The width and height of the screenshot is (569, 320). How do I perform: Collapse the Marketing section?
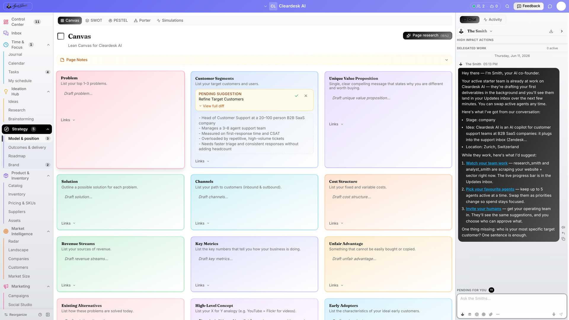(48, 287)
